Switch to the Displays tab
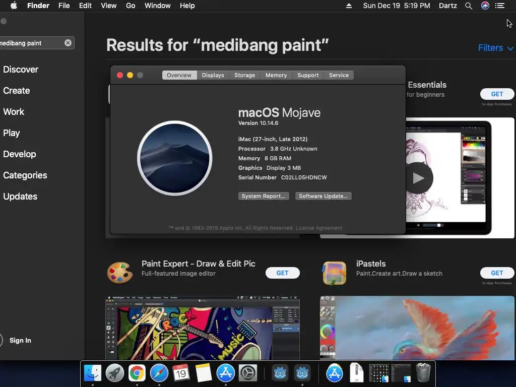The image size is (516, 387). tap(213, 75)
